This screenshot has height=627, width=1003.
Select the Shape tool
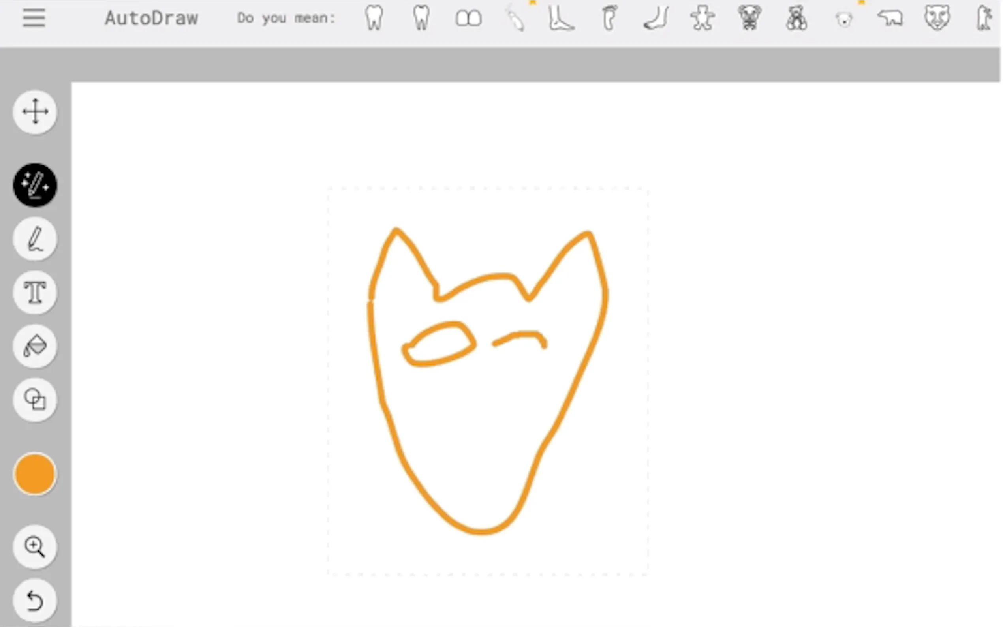click(35, 399)
